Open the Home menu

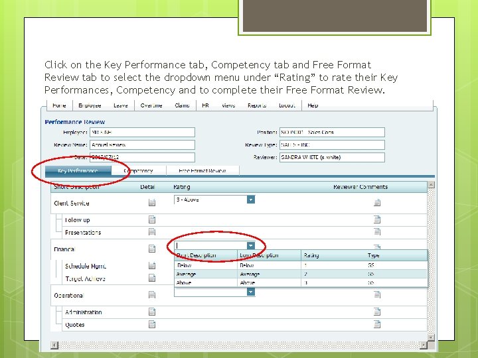[59, 105]
